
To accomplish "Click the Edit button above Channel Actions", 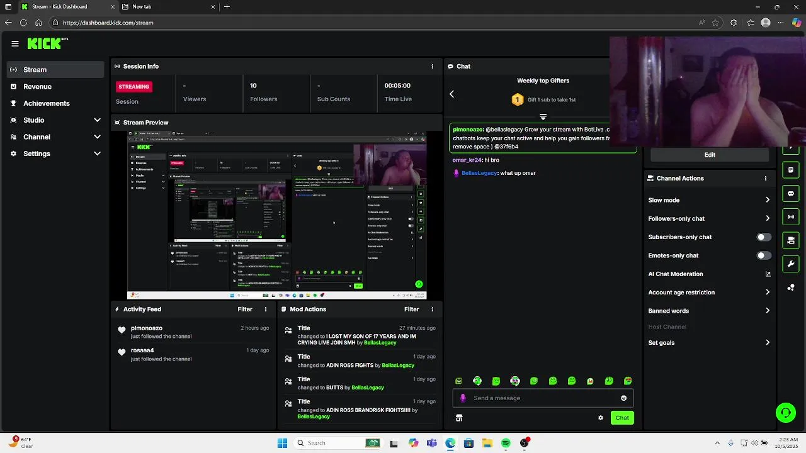I will [x=710, y=155].
